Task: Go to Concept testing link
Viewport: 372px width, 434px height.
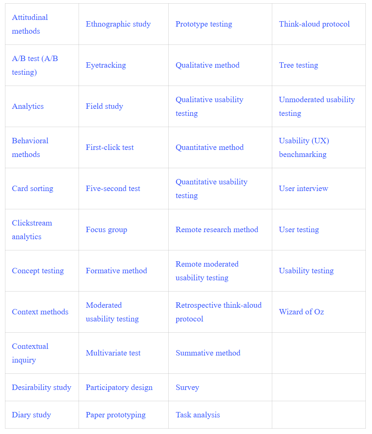Action: (x=38, y=271)
